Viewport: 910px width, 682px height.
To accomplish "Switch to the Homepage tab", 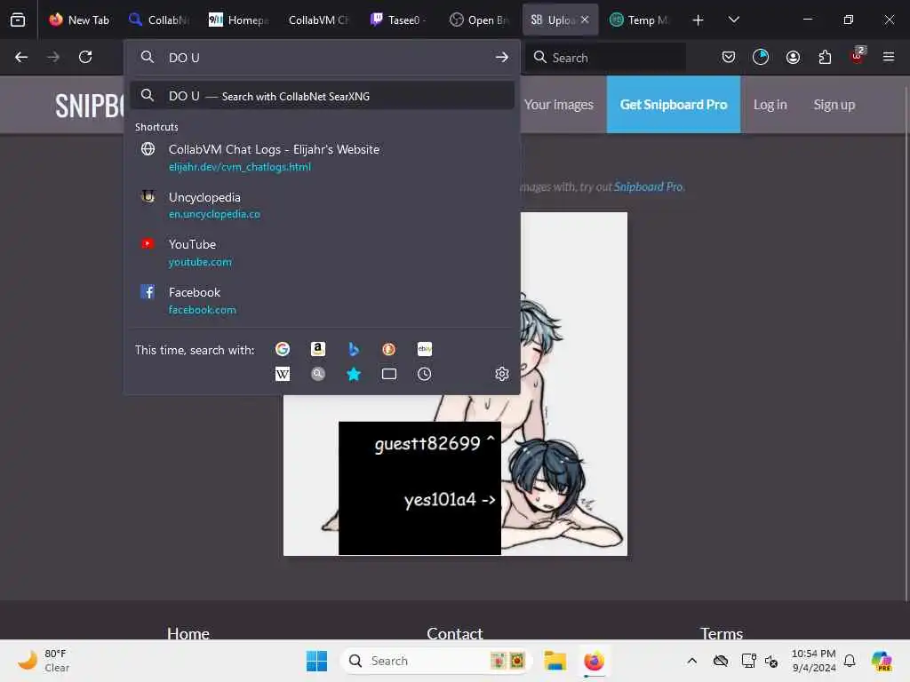I will point(238,20).
